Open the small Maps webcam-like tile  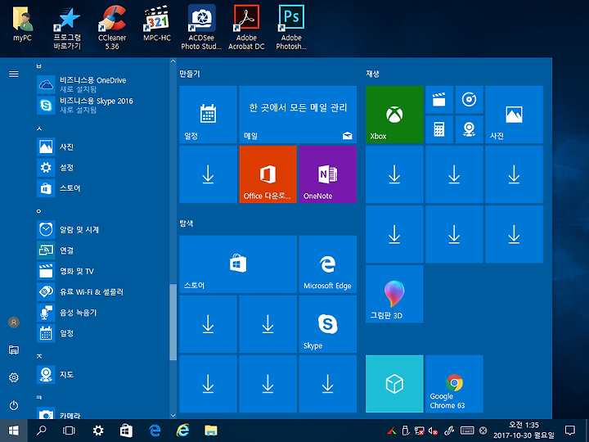pos(470,129)
